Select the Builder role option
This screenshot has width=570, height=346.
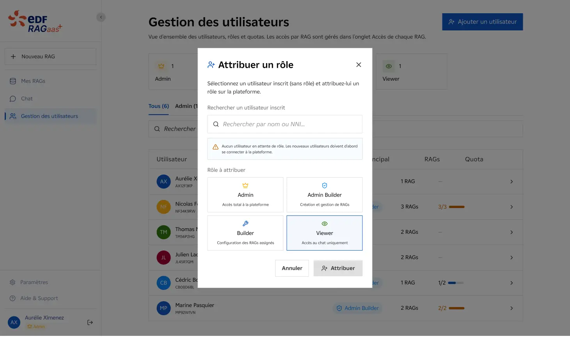pos(245,233)
